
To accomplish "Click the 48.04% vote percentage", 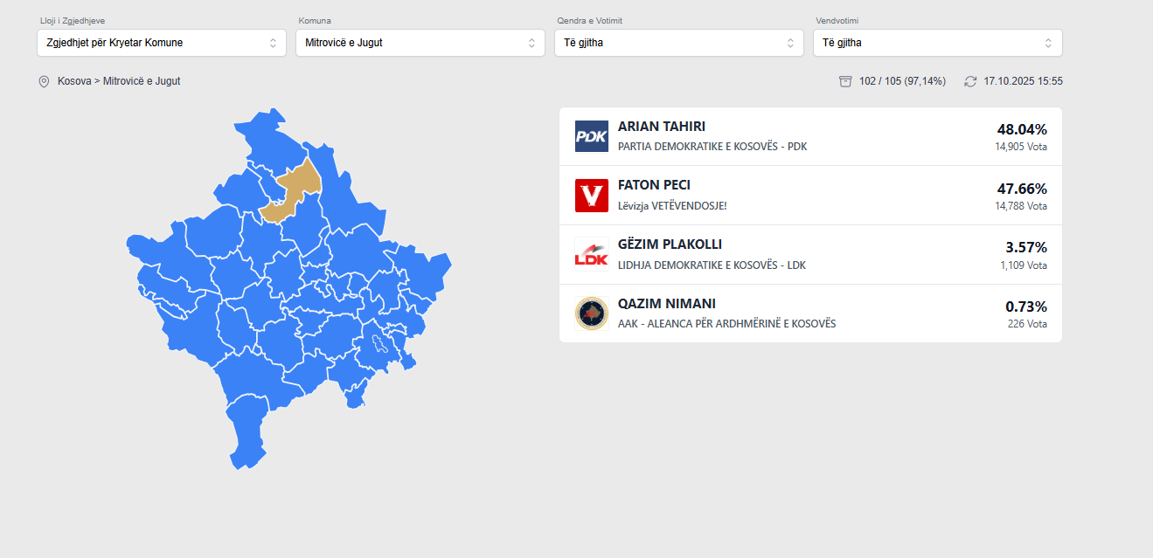I will point(1021,129).
